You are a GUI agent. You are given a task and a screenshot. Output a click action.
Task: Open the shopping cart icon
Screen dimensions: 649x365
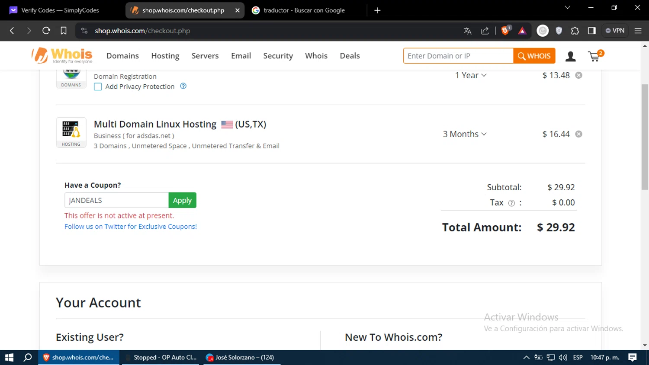[x=595, y=56]
